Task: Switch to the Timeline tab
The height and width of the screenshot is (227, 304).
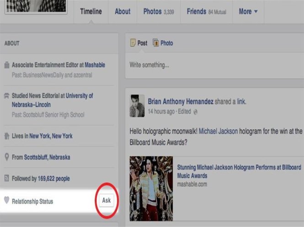Action: (91, 11)
